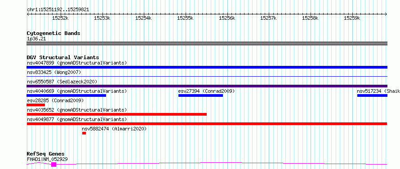Viewport: 400px width, 169px height.
Task: Open the nsv5882474 (Almarri2020) label
Action: (114, 129)
